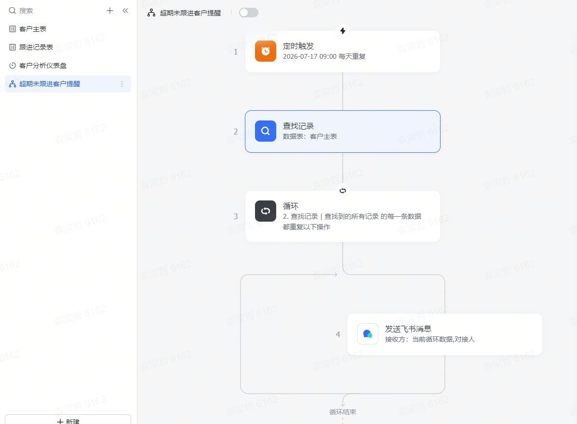Click the dark loop icon of 循环
Viewport: 577px width, 424px height.
click(265, 211)
